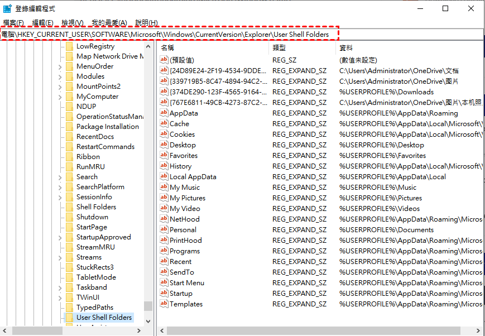Expand the StartupApproved key
The image size is (485, 336).
click(x=60, y=238)
